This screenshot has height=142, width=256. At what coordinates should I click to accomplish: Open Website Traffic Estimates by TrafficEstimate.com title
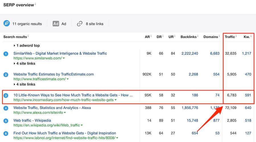(53, 74)
